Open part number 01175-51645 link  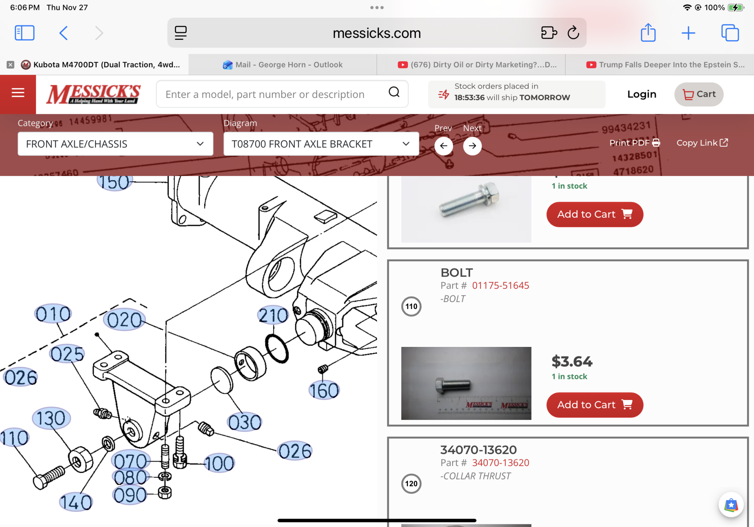(500, 285)
